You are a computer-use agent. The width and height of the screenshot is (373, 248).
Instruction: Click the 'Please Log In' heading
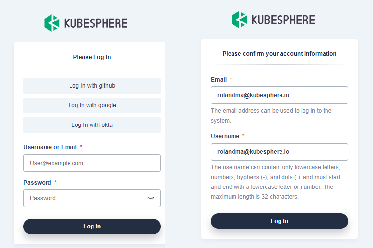tap(92, 57)
